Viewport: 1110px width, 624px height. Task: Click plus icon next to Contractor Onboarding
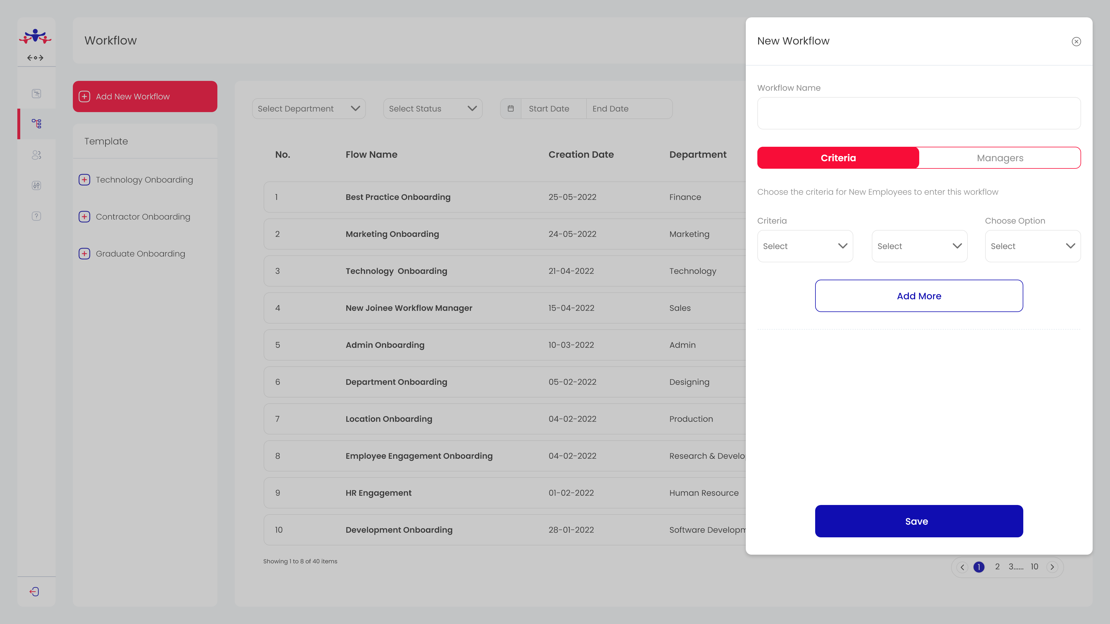click(x=84, y=217)
